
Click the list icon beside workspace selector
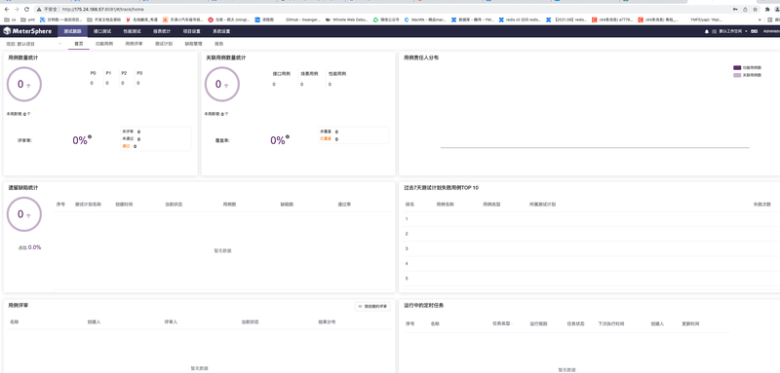[x=714, y=31]
